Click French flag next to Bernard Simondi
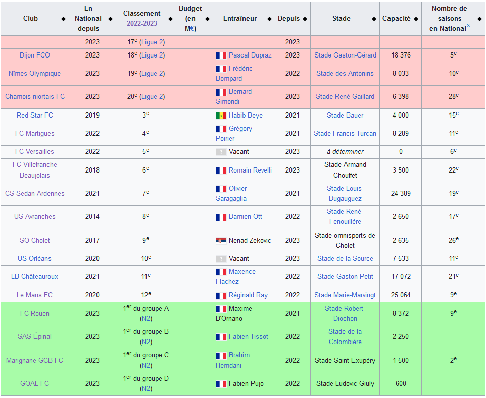The height and width of the screenshot is (398, 486). pyautogui.click(x=221, y=92)
